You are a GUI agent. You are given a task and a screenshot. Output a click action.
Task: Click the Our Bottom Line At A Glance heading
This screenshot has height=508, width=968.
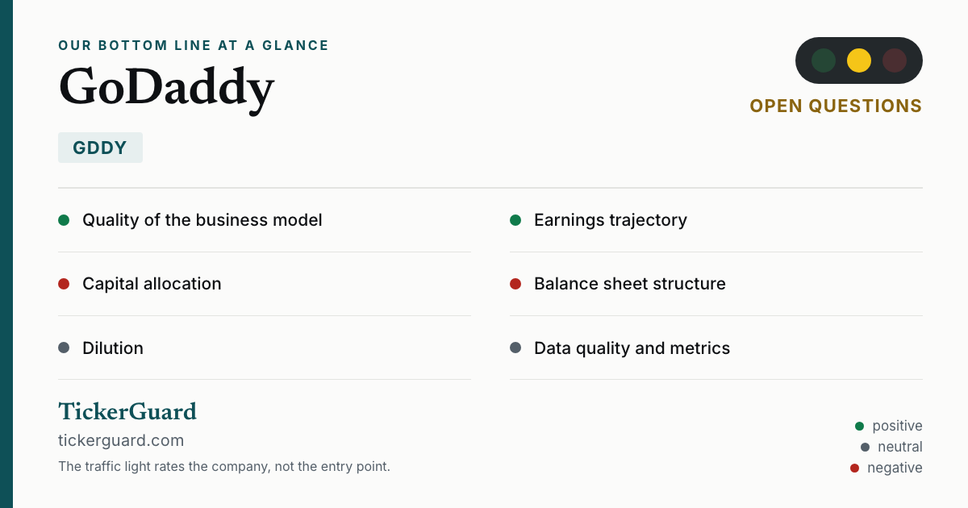tap(194, 46)
